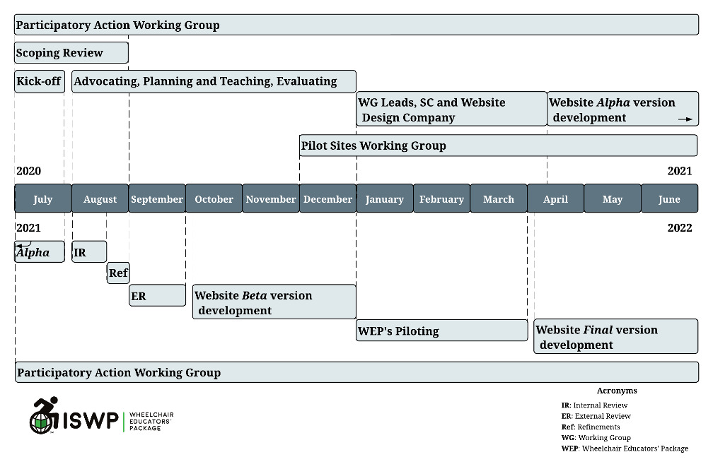
Task: Click the ISWP wheelchair logo icon
Action: pos(44,415)
